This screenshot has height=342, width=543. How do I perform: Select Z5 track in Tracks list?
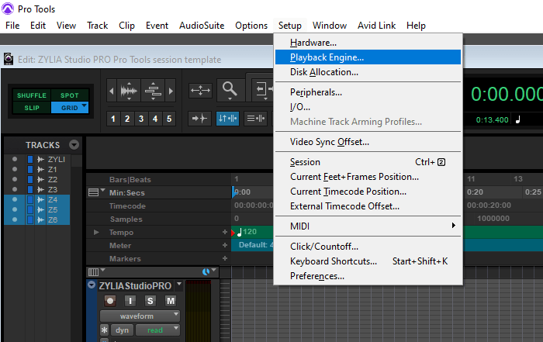coord(53,209)
